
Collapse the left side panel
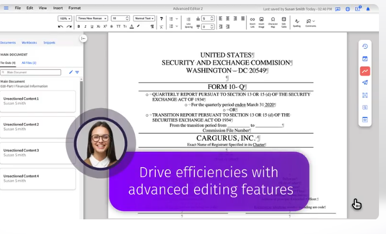pos(83,39)
